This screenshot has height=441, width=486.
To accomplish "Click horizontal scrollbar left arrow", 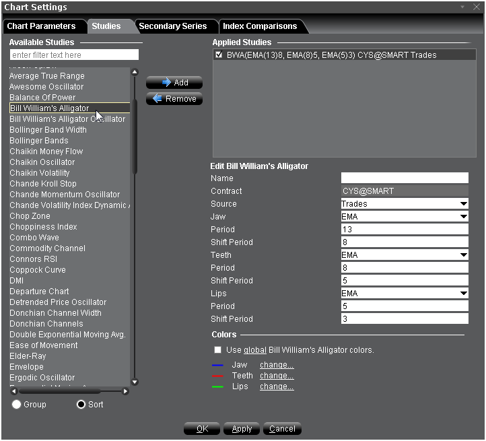I will (x=14, y=391).
